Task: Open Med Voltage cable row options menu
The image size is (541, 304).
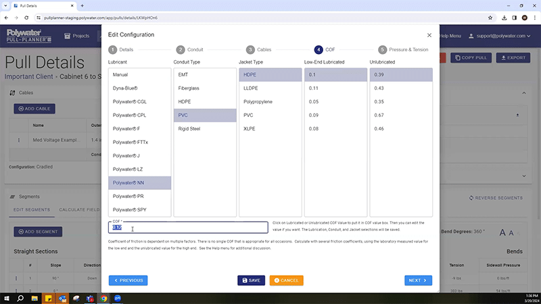Action: [19, 141]
